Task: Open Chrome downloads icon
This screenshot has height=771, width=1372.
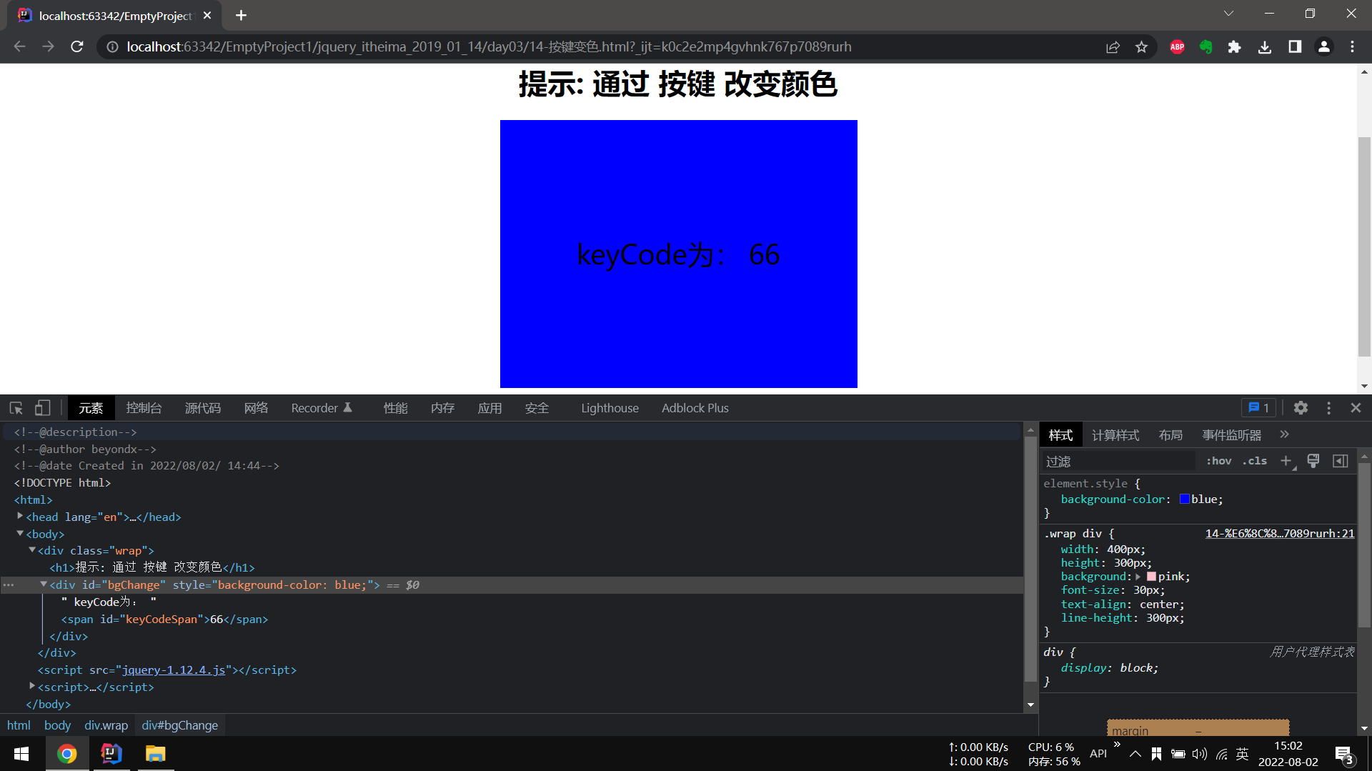Action: click(x=1265, y=46)
